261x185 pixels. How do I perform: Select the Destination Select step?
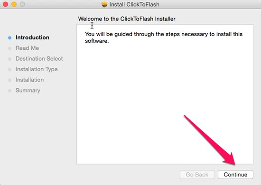coord(39,58)
